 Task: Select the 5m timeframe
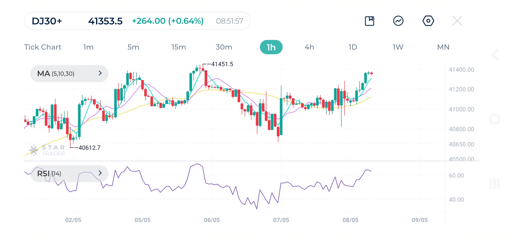pos(133,47)
